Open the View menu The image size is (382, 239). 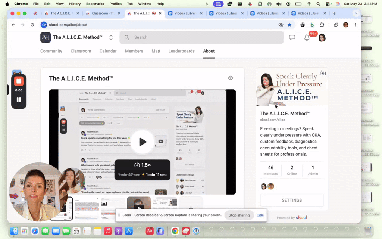point(60,4)
